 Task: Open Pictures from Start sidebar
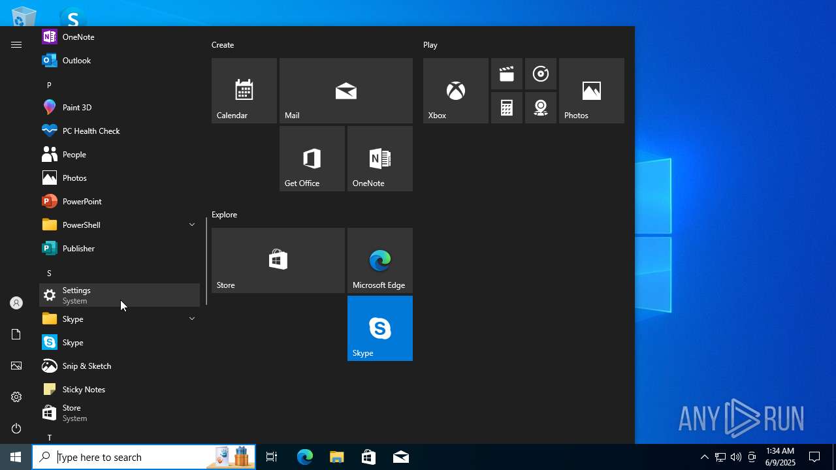16,366
